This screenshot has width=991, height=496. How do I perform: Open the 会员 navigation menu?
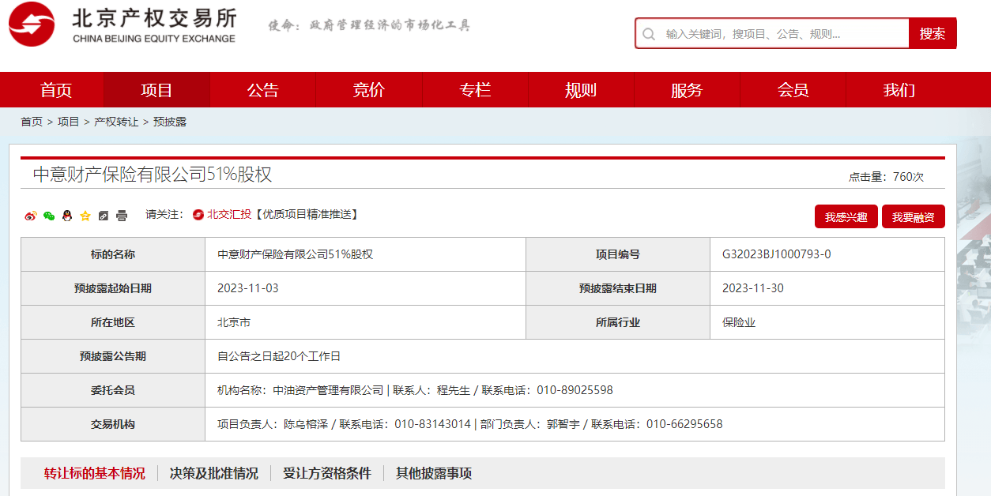click(793, 90)
